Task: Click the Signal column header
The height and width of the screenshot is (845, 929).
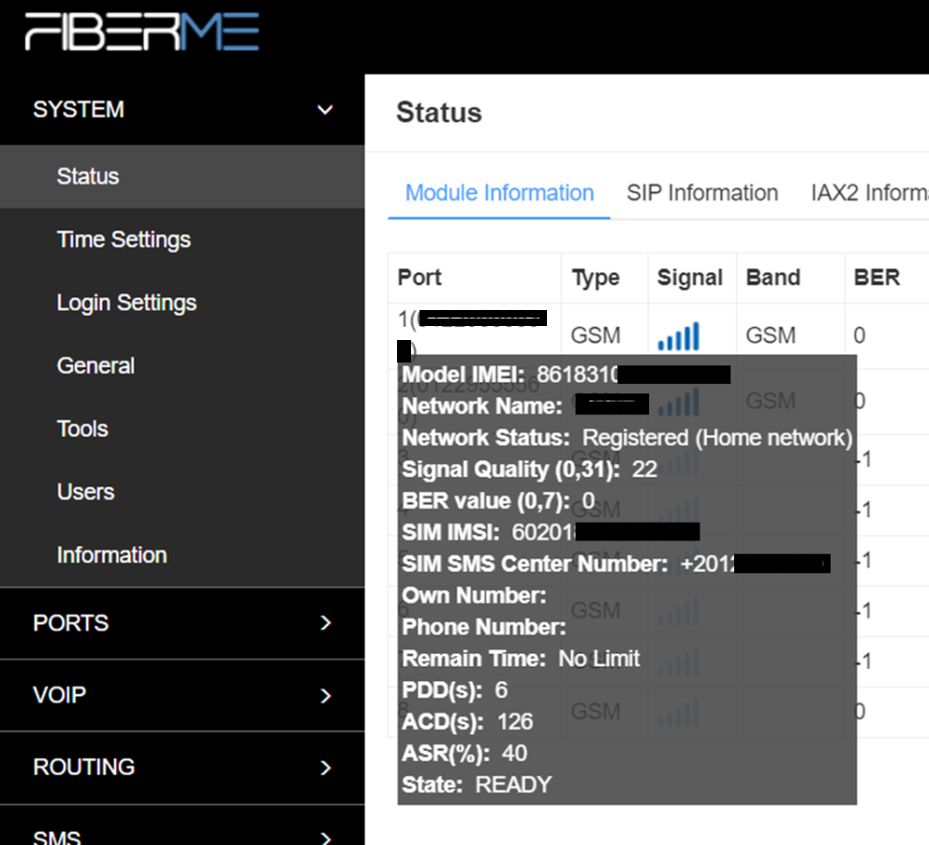Action: 689,277
